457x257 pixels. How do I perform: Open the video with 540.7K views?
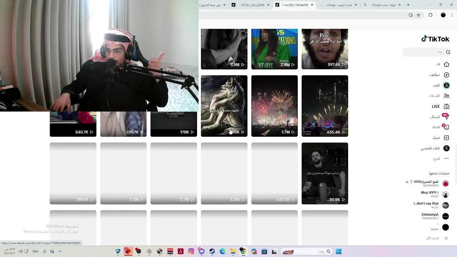[73, 124]
